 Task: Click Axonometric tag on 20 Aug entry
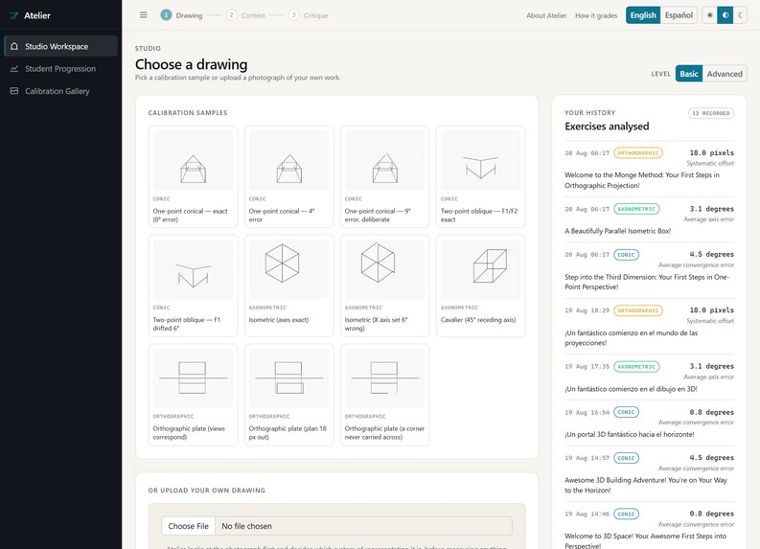tap(636, 209)
